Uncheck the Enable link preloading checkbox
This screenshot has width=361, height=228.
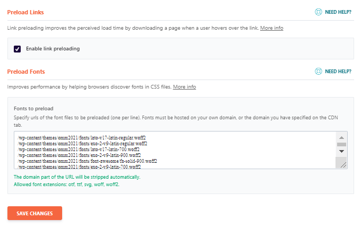18,49
